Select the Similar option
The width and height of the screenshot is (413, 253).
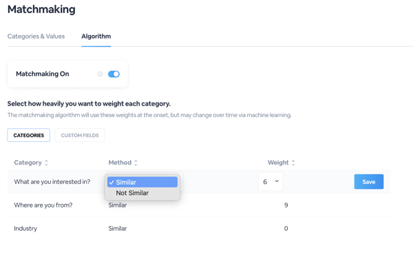142,182
